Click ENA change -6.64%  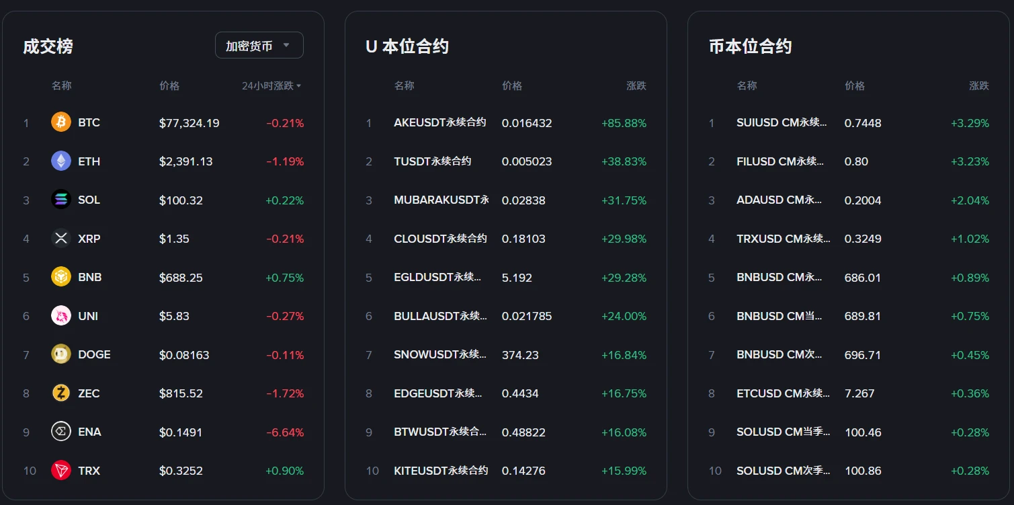tap(285, 432)
